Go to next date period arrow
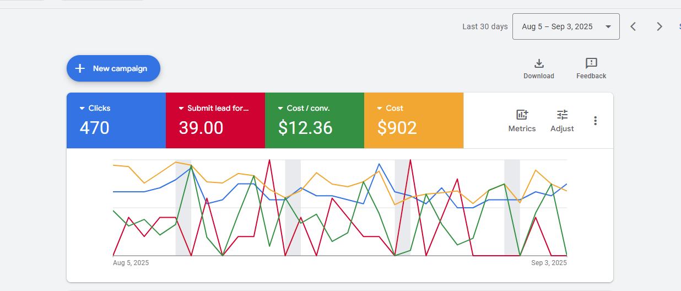Image resolution: width=681 pixels, height=291 pixels. click(659, 26)
